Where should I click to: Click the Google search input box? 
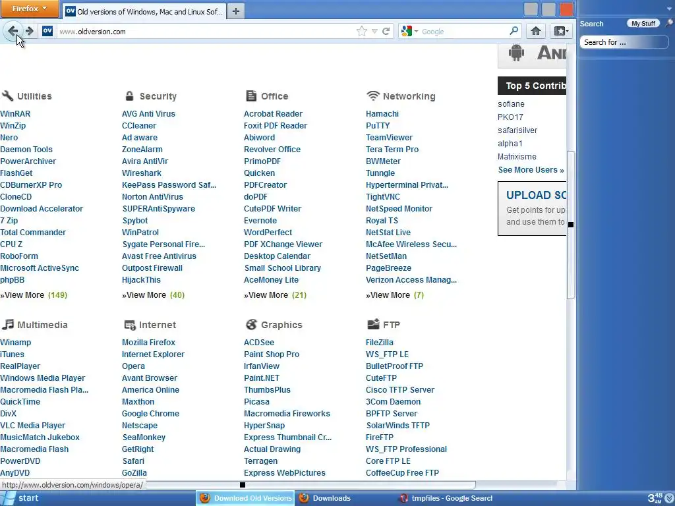[463, 32]
